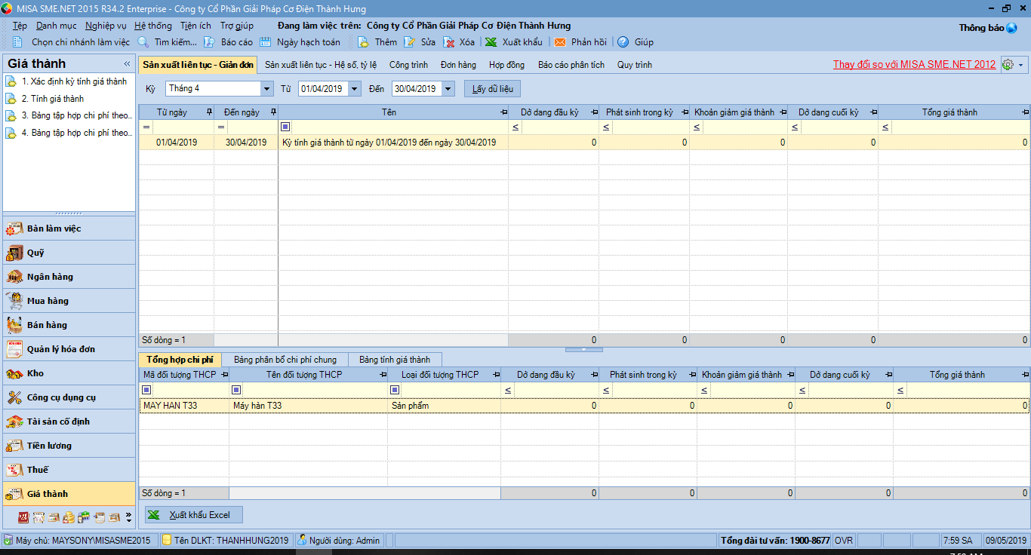Expand the navigation overflow chevron at bottom left
The image size is (1031, 555).
click(128, 517)
